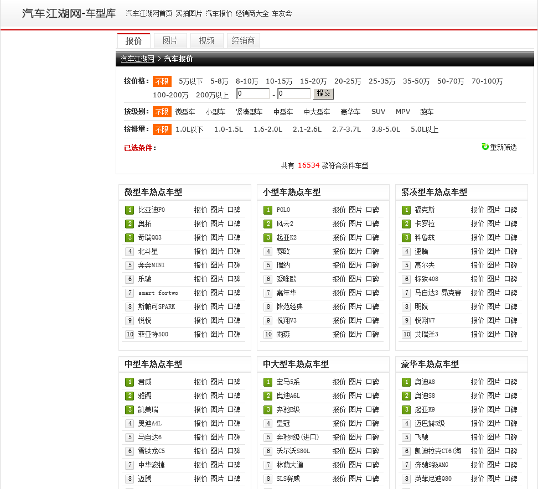The width and height of the screenshot is (538, 489).
Task: Open 报价 for 艾瑞泽3
Action: 477,334
